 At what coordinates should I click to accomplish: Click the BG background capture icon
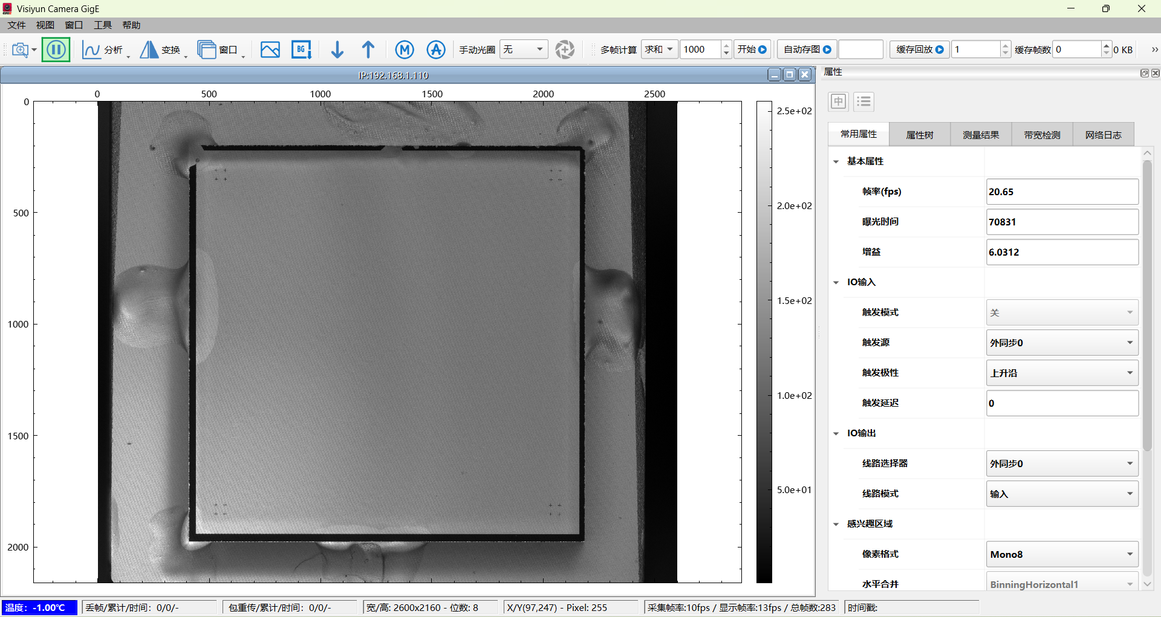coord(301,50)
